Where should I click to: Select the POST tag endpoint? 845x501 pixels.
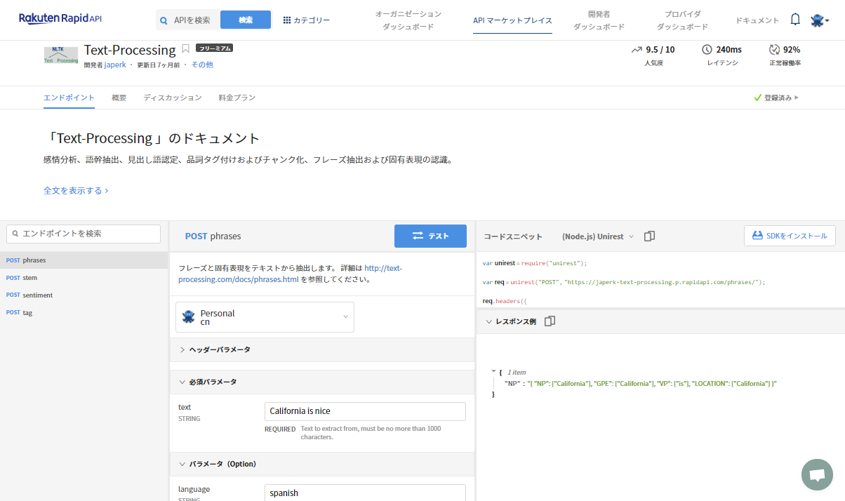(x=84, y=313)
